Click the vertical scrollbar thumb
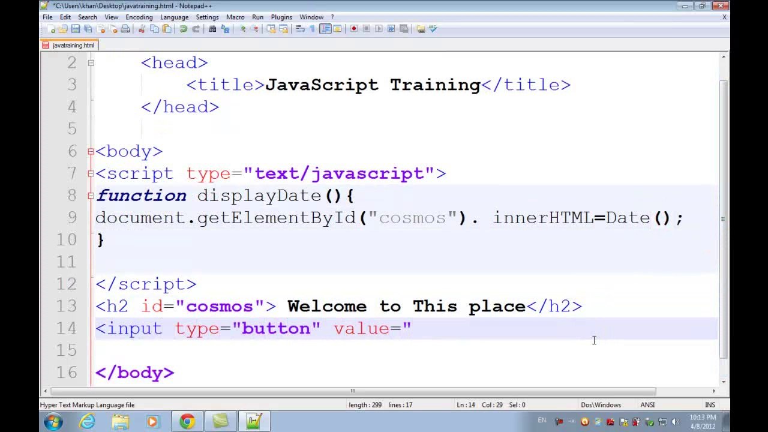Viewport: 768px width, 432px height. click(724, 219)
